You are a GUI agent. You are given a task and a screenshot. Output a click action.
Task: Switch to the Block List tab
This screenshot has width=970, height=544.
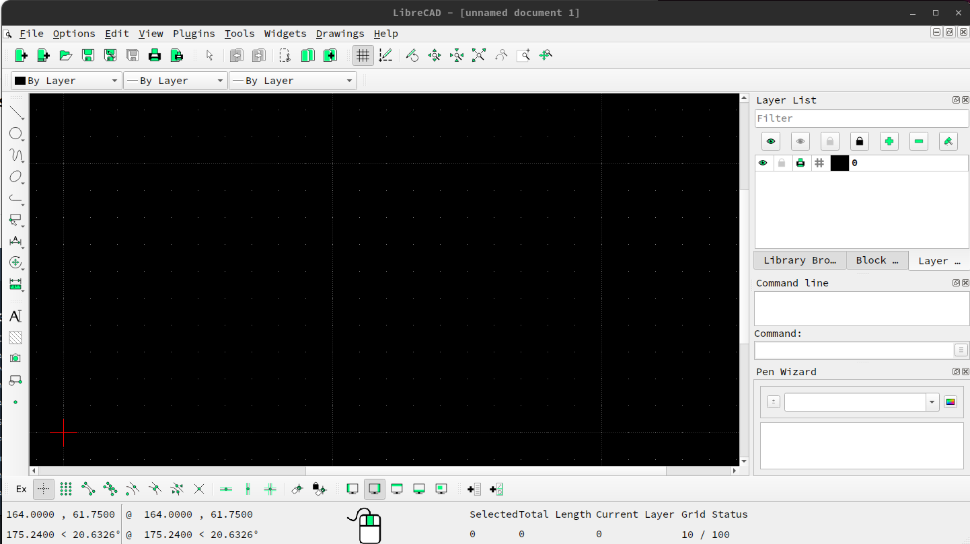click(x=877, y=260)
